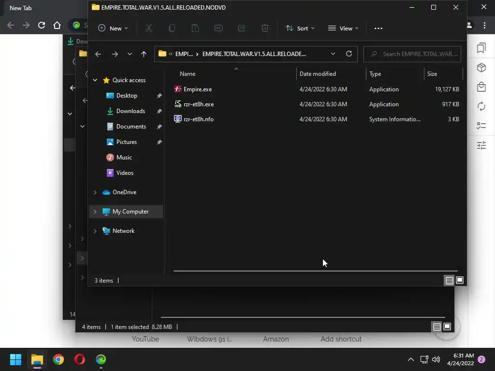This screenshot has height=371, width=495.
Task: Click the Copy icon in toolbar
Action: click(172, 29)
